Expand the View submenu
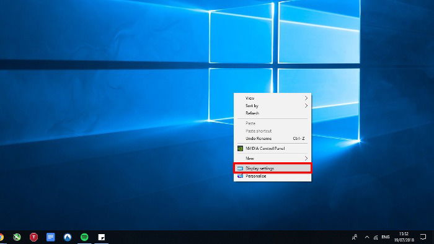This screenshot has width=434, height=244. tap(273, 98)
